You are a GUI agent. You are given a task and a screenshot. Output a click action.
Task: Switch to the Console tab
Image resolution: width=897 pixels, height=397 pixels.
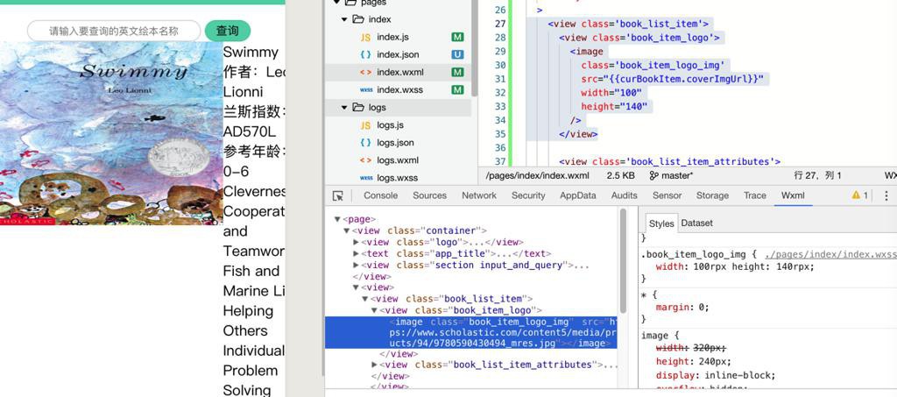click(380, 195)
